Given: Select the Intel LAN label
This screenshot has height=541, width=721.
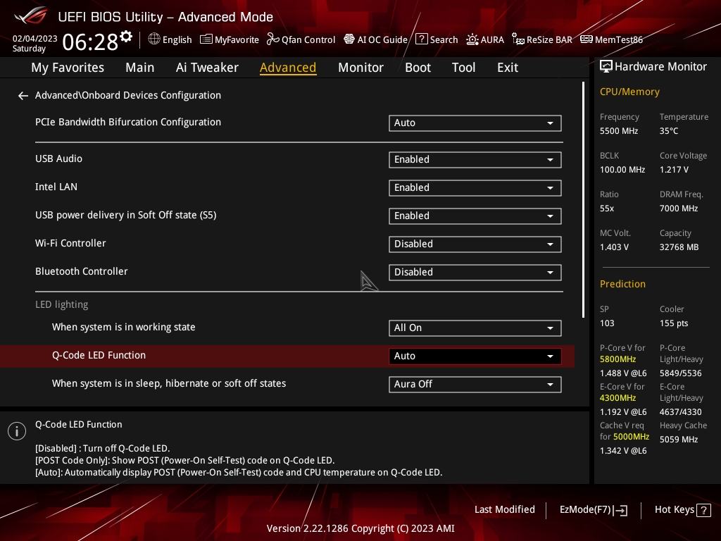Looking at the screenshot, I should click(56, 187).
